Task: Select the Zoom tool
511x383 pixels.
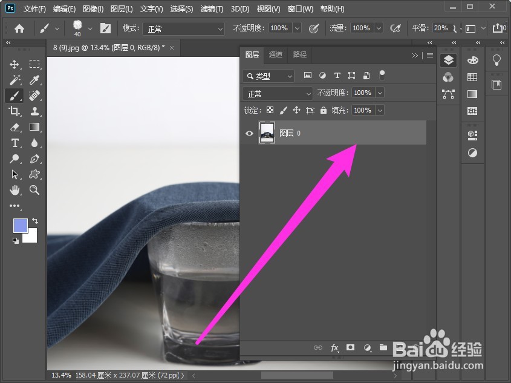Action: click(34, 190)
